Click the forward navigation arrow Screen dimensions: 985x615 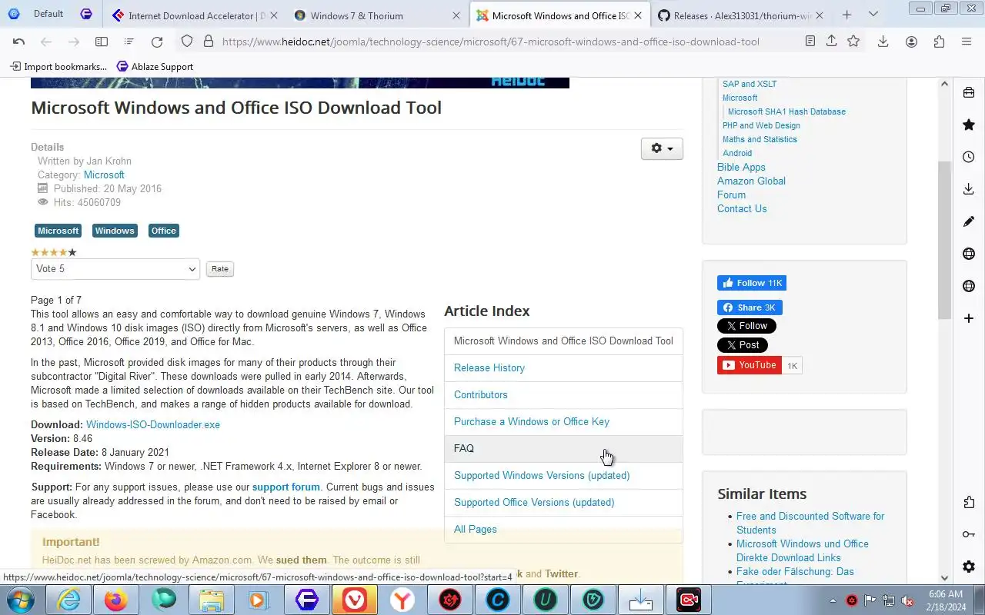[74, 42]
